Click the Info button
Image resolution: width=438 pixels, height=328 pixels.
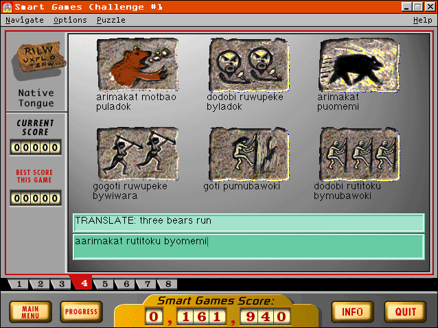tap(352, 312)
